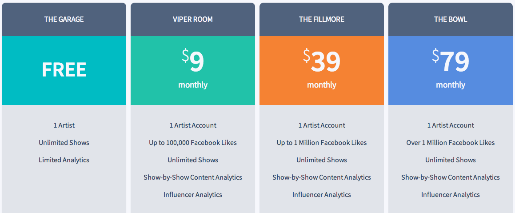Select THE FILLMORE plan header
This screenshot has width=515, height=213.
322,20
